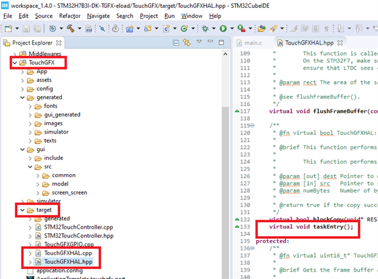Switch to the main.c editor tab
Screen dimensions: 378x279
pos(252,43)
